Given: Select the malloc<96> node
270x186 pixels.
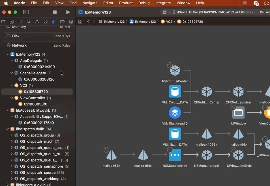Looking at the screenshot, I should tap(238, 134).
